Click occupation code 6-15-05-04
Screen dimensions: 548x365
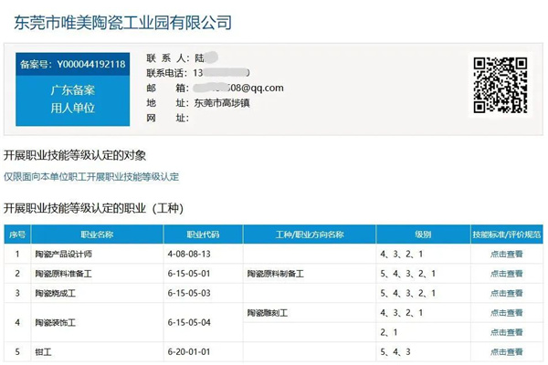[189, 322]
